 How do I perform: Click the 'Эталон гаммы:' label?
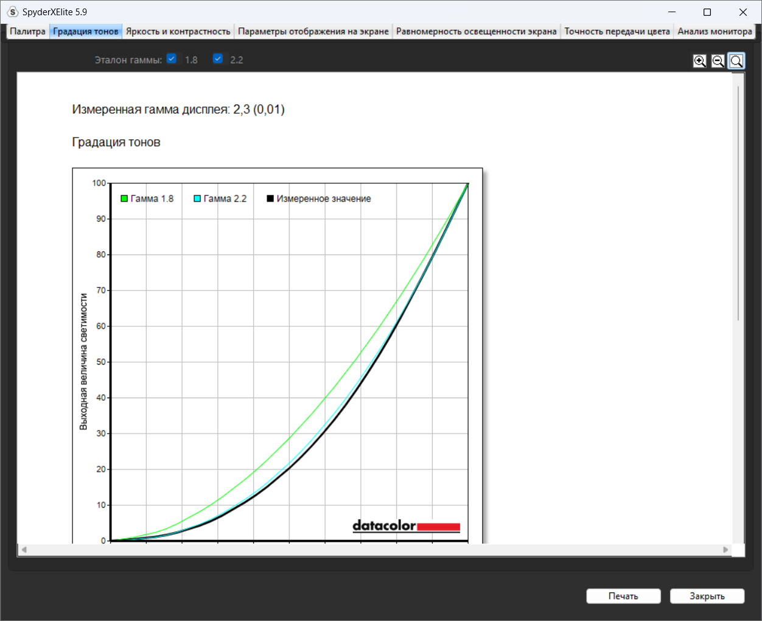[x=128, y=60]
